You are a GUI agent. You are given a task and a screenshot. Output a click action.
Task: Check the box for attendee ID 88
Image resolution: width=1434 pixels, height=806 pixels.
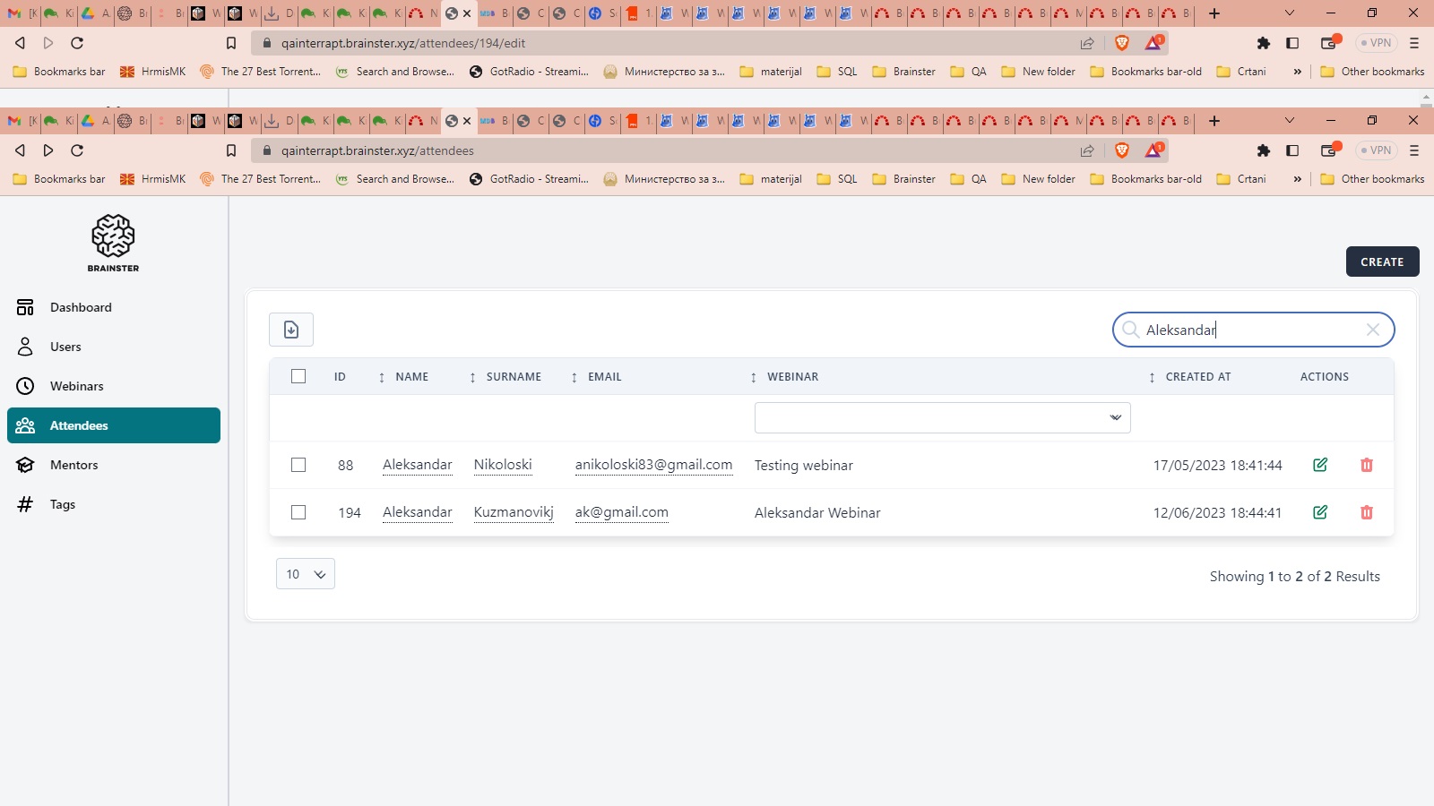(x=298, y=465)
